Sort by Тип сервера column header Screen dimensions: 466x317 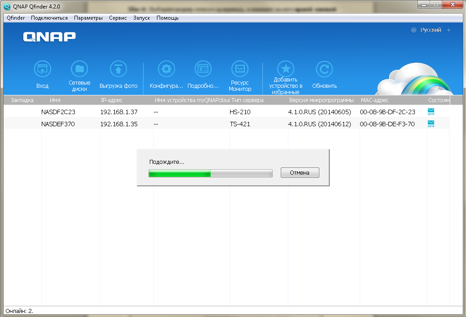click(x=247, y=100)
